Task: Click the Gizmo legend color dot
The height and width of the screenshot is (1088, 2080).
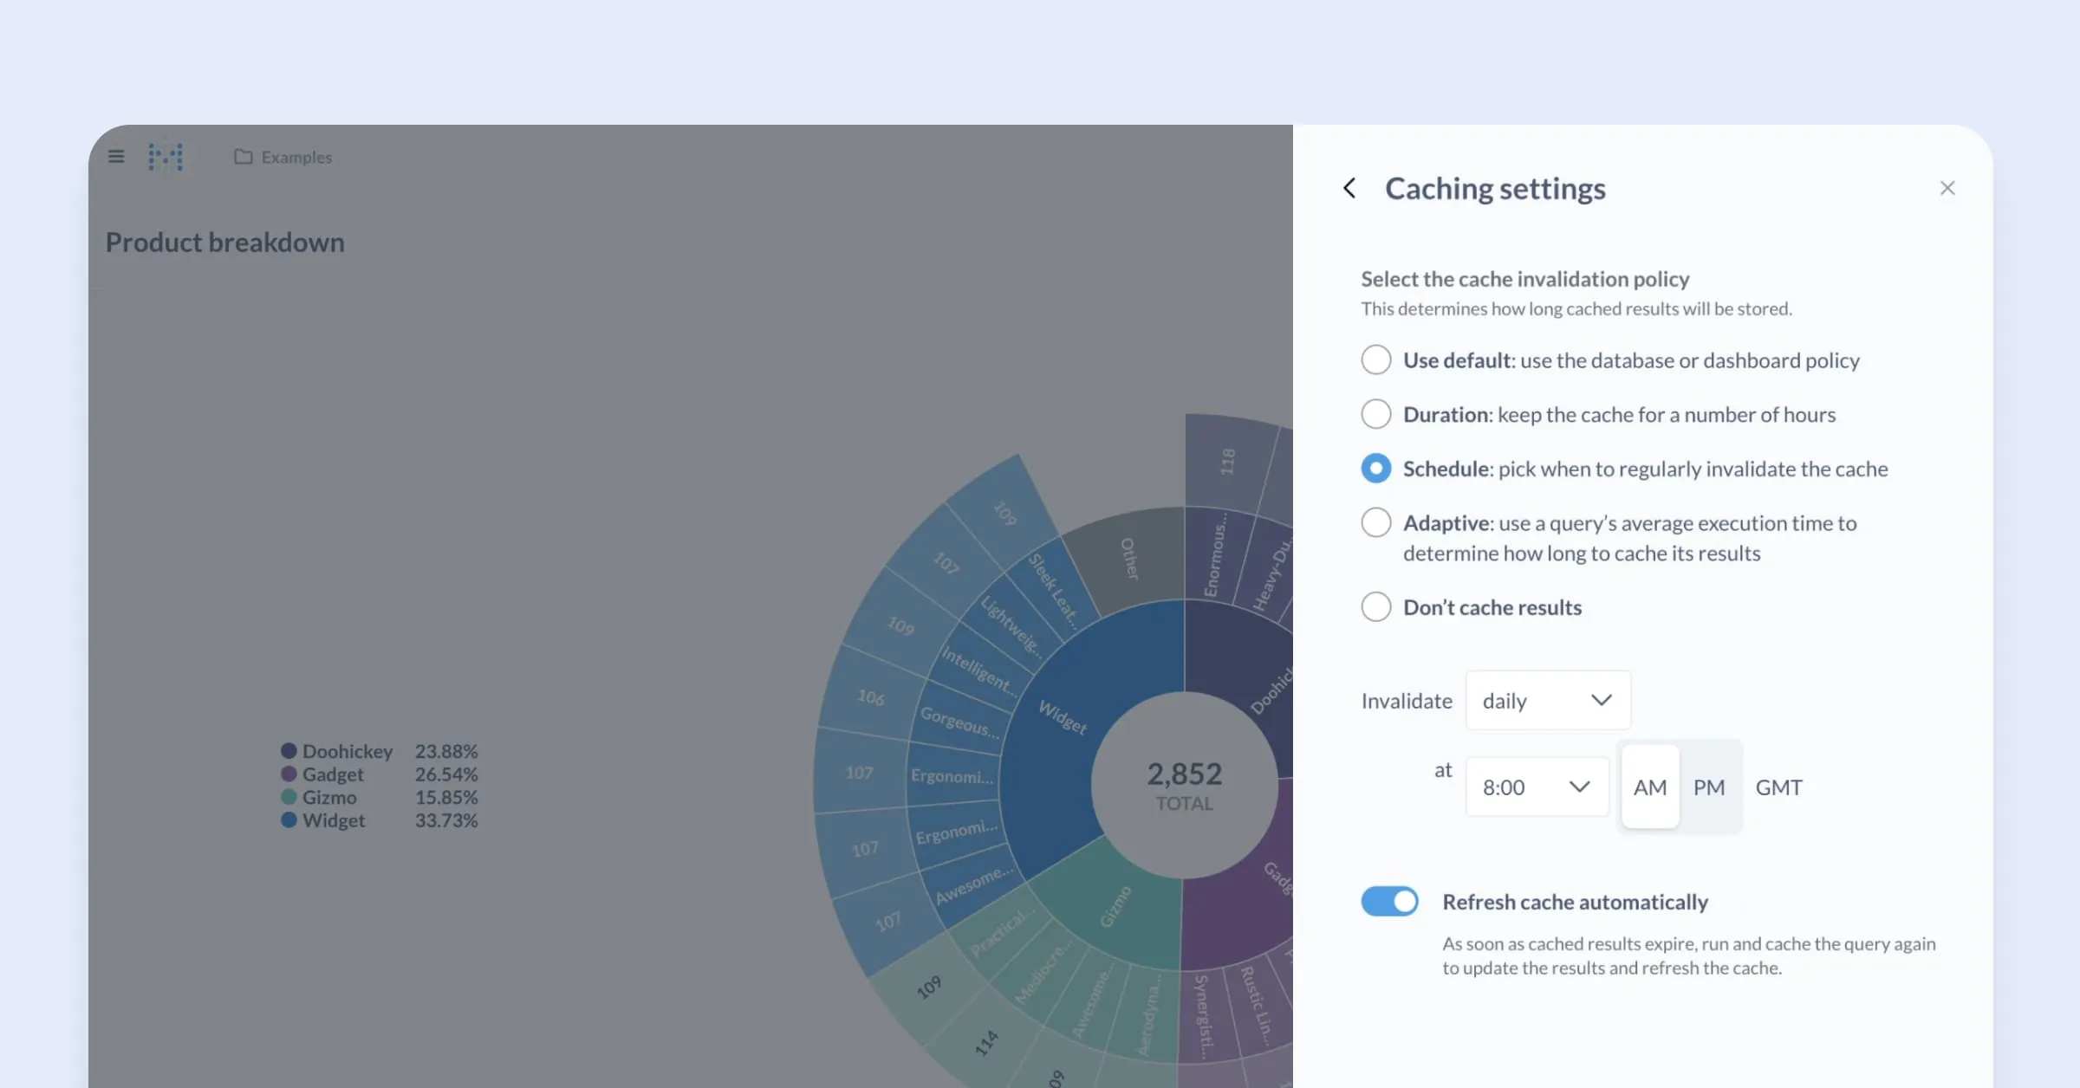Action: (x=289, y=797)
